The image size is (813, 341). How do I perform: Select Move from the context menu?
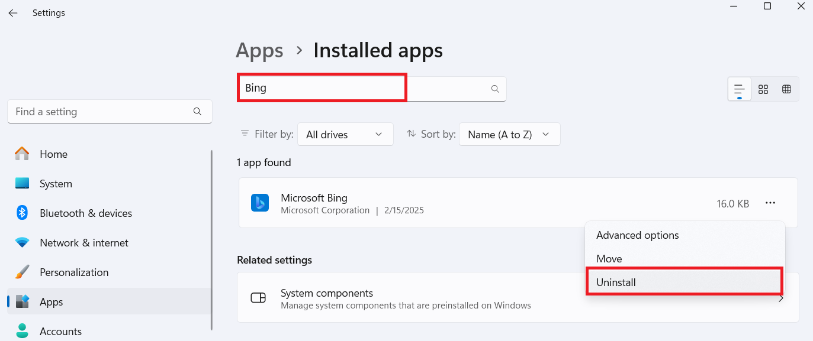click(x=609, y=259)
